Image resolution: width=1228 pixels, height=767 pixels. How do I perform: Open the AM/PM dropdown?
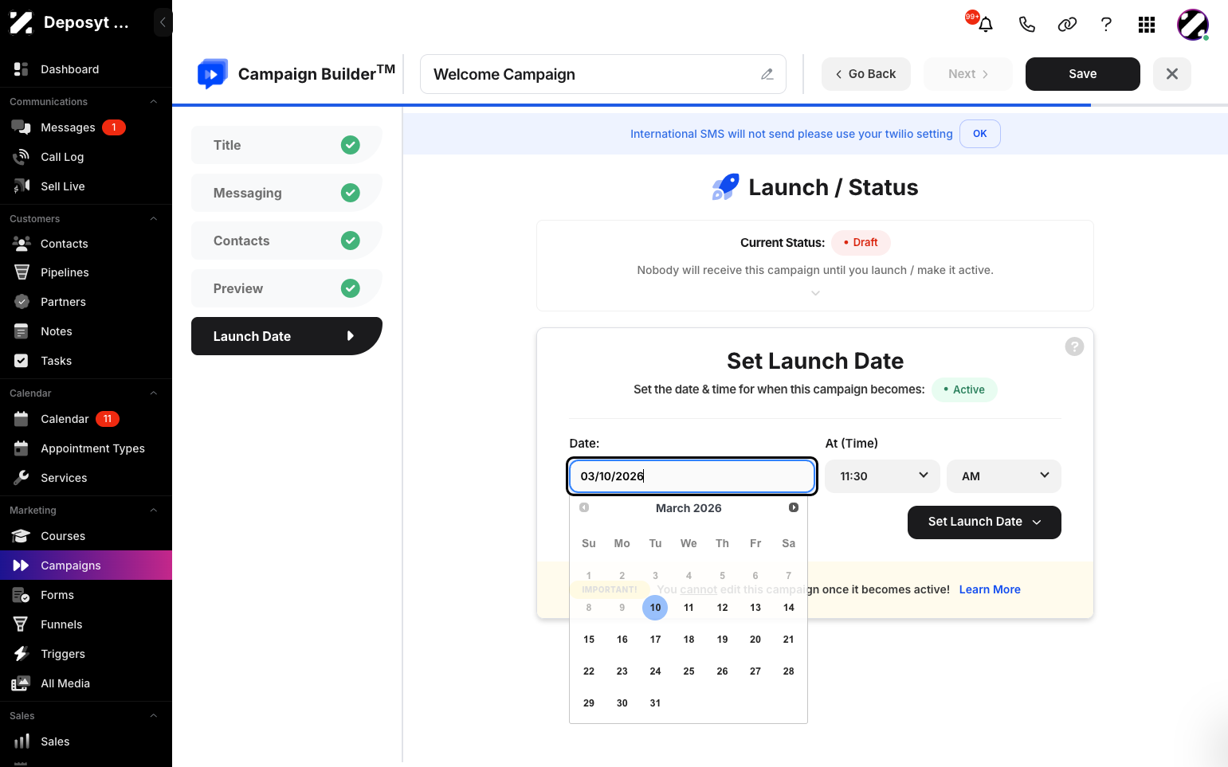(x=1004, y=476)
